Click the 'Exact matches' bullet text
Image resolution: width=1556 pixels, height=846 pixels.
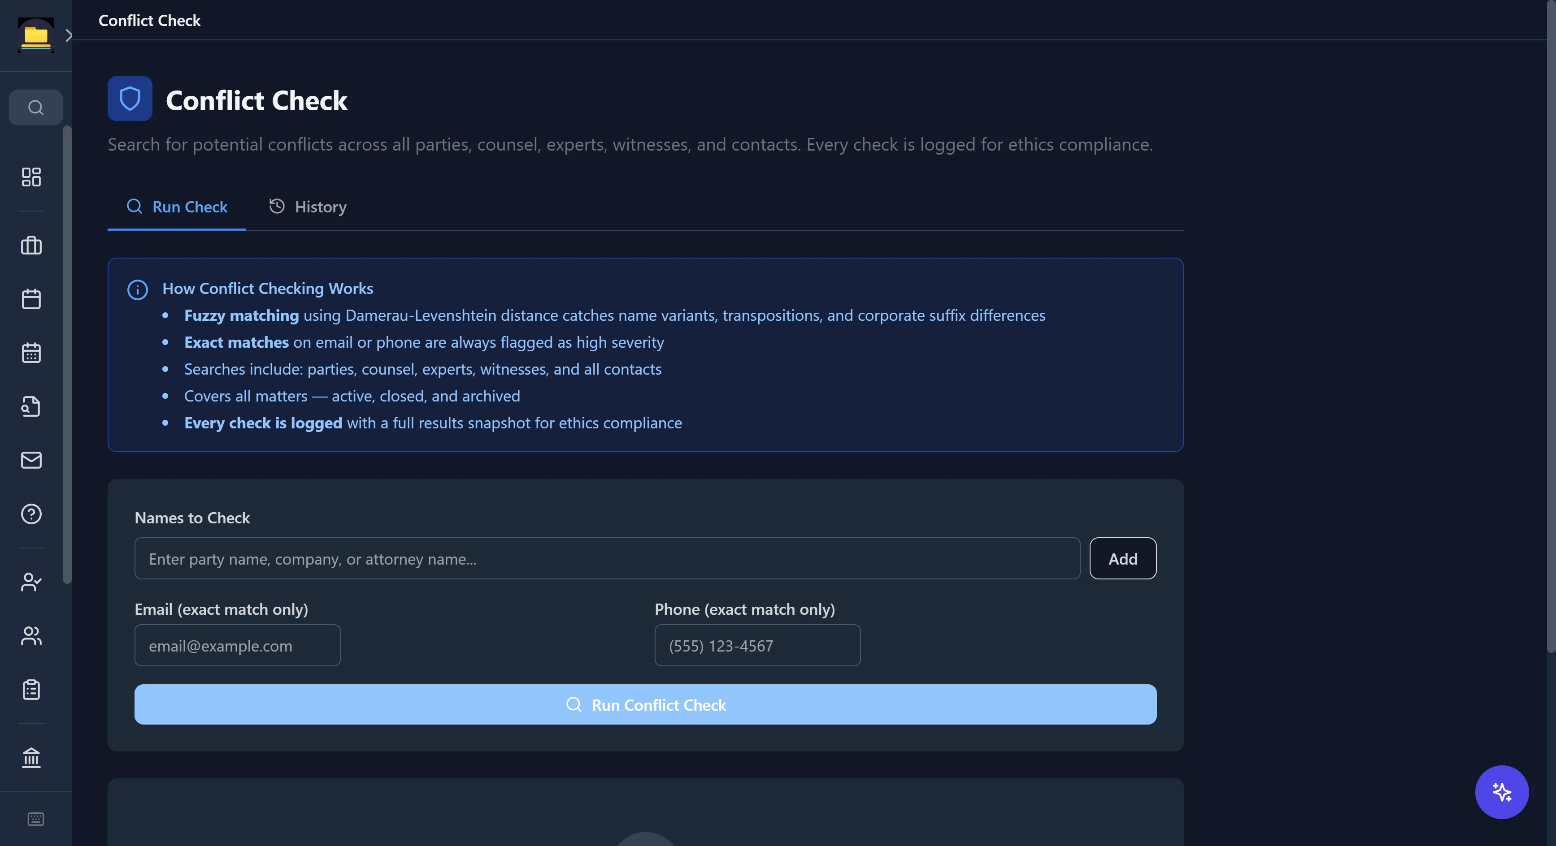click(x=424, y=342)
